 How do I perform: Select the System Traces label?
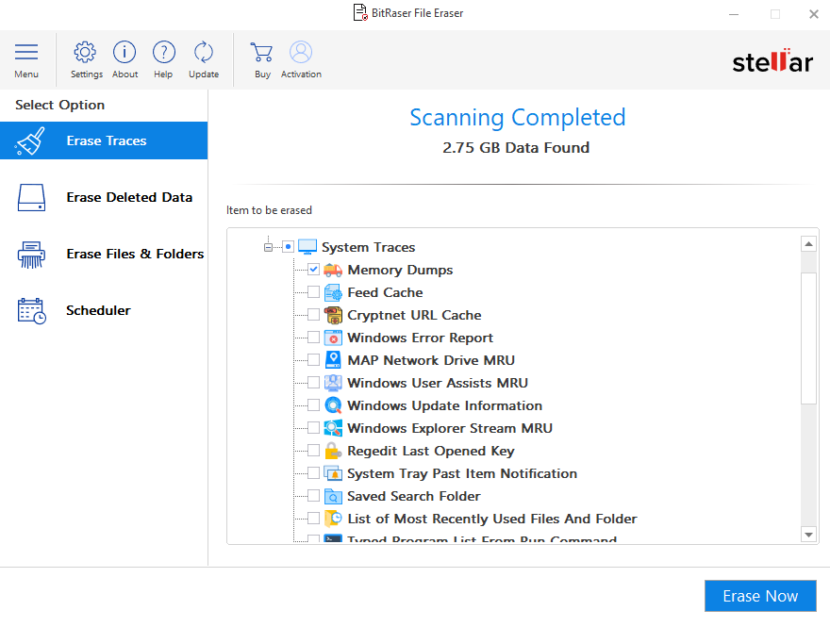369,247
